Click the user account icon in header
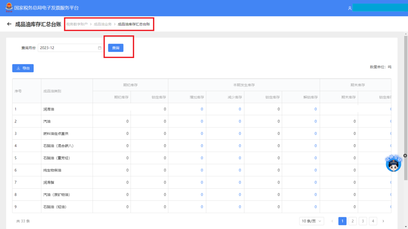408x229 pixels. pos(350,8)
